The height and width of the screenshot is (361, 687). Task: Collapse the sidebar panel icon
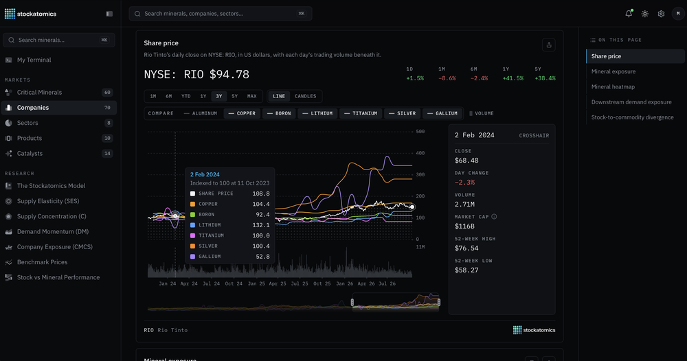point(109,14)
